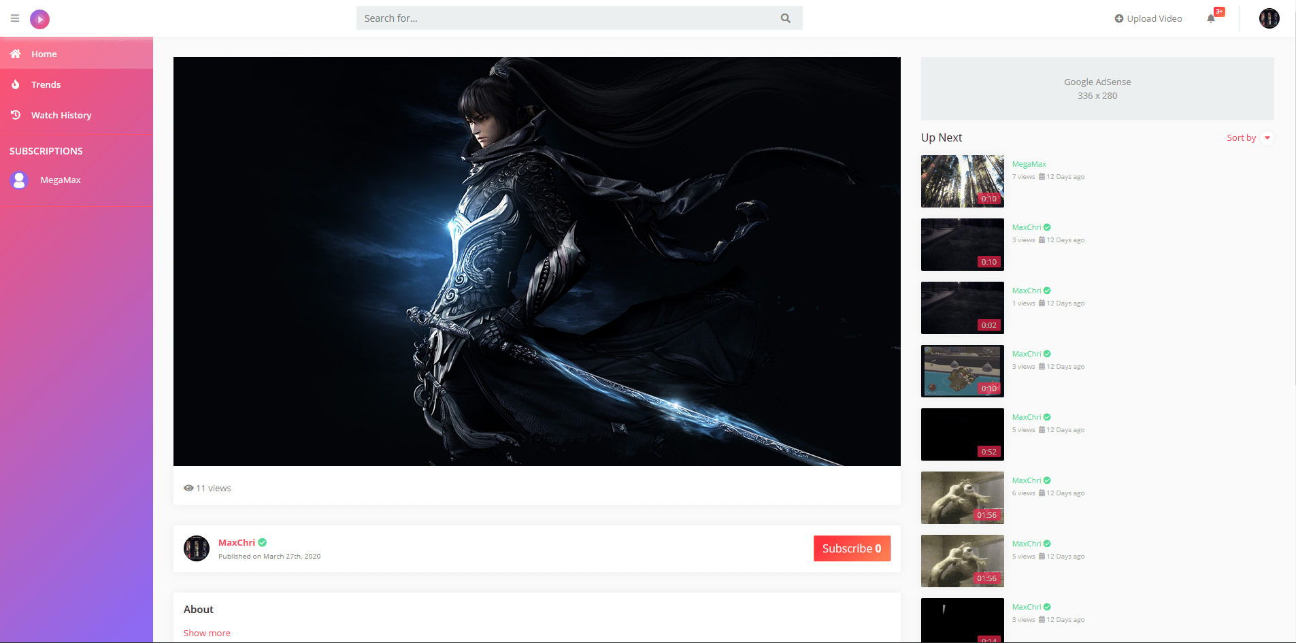This screenshot has height=643, width=1296.
Task: Open MaxChri link beside the 0:02 video
Action: pos(1027,291)
